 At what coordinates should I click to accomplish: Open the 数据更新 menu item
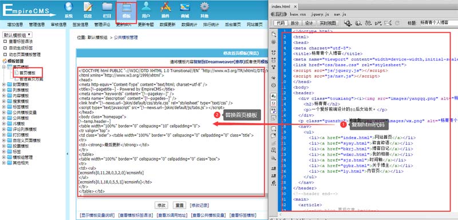(x=168, y=25)
